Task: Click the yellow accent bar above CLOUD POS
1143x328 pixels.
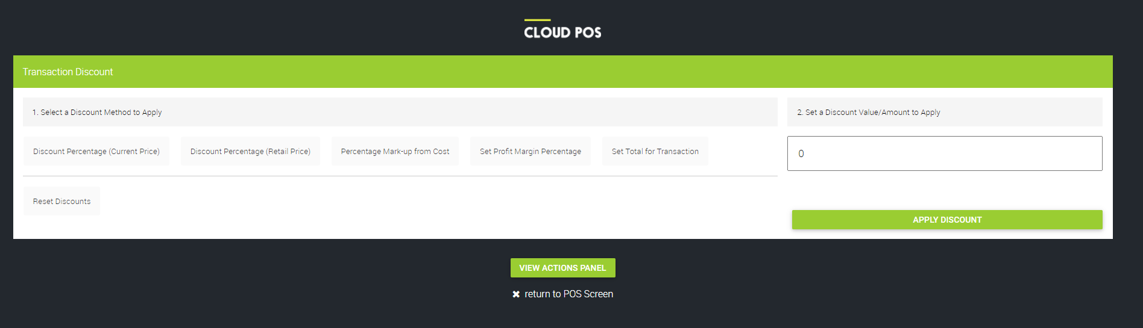Action: pyautogui.click(x=537, y=20)
